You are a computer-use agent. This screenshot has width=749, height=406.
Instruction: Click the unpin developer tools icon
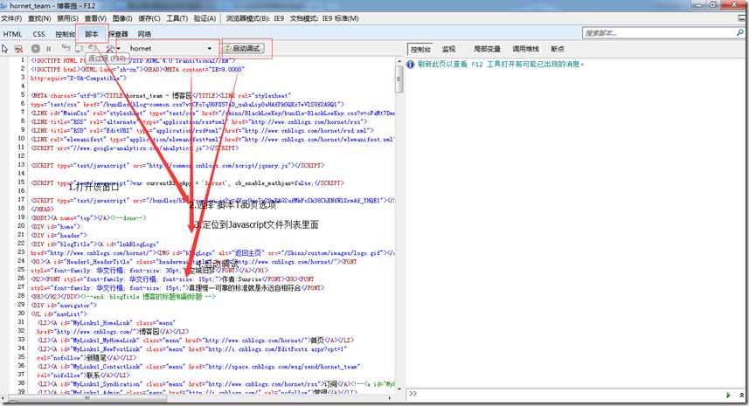click(x=741, y=18)
